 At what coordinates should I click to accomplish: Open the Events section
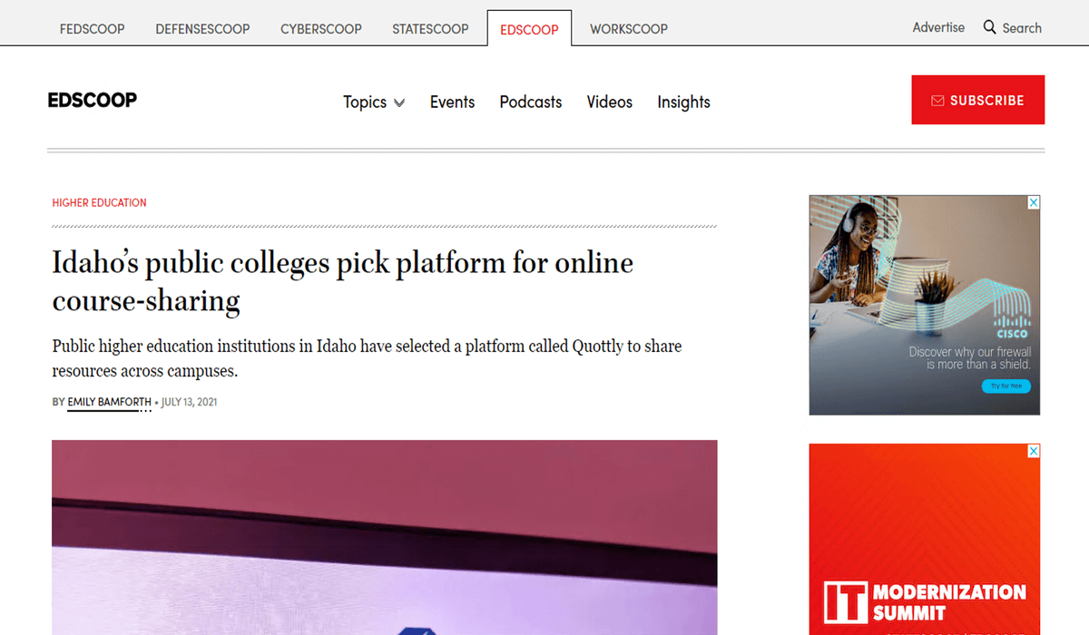452,102
